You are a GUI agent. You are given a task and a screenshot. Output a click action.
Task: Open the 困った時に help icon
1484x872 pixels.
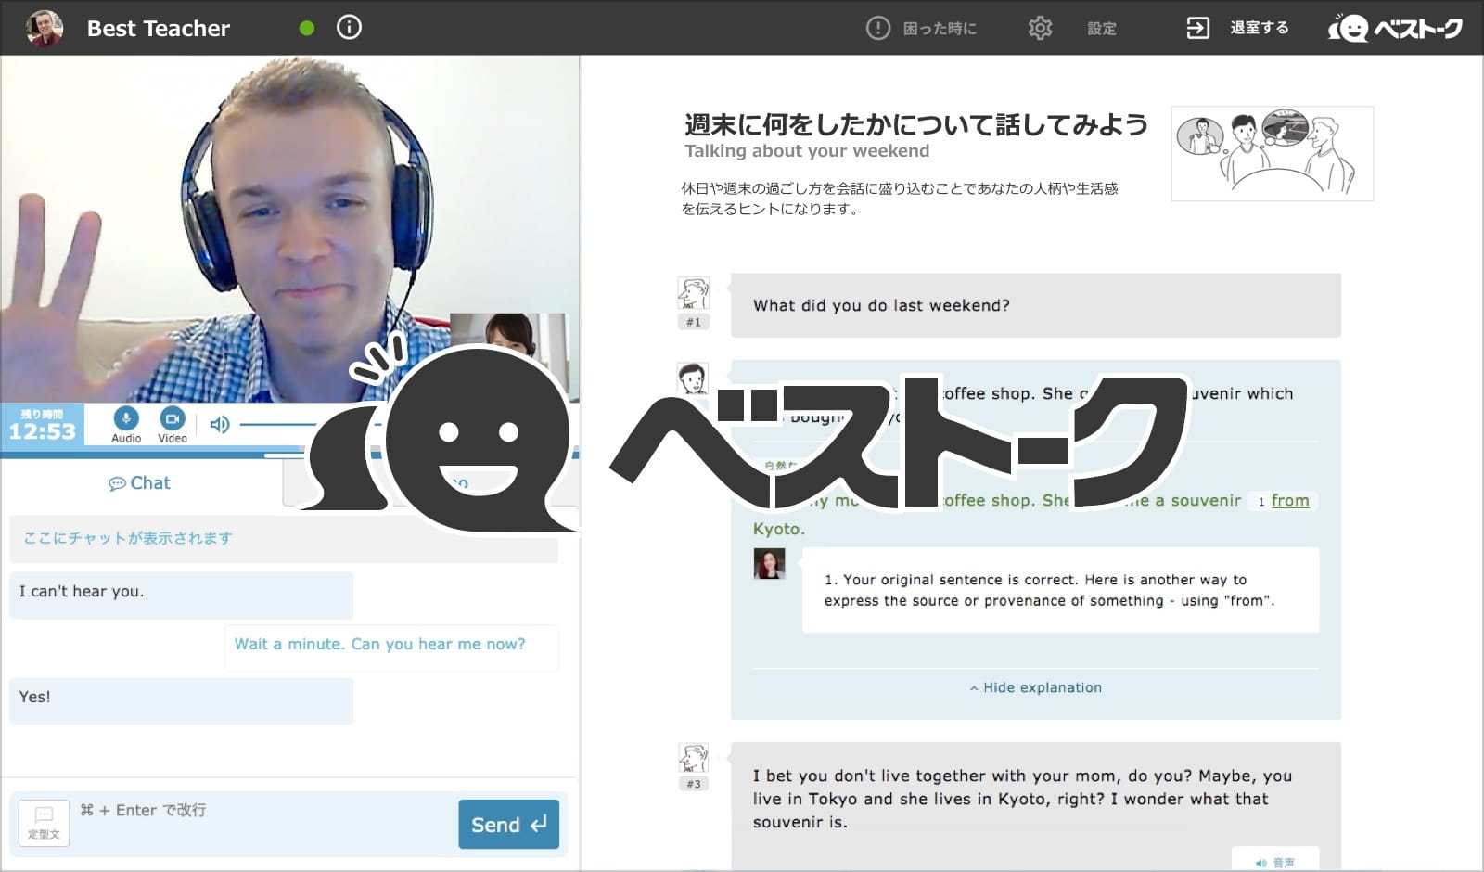[877, 28]
